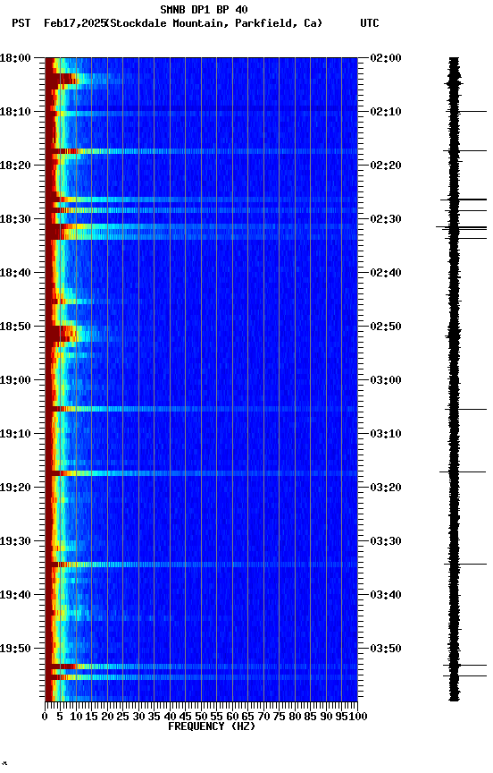Image resolution: width=493 pixels, height=773 pixels.
Task: Click the 02:00 UTC time label
Action: (x=386, y=58)
